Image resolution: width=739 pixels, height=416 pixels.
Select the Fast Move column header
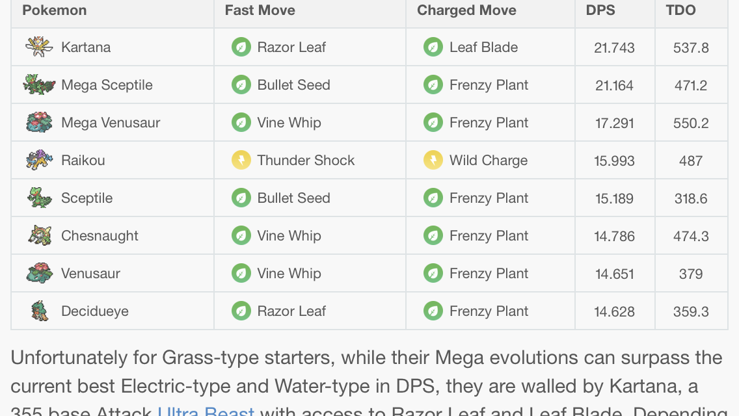coord(260,10)
